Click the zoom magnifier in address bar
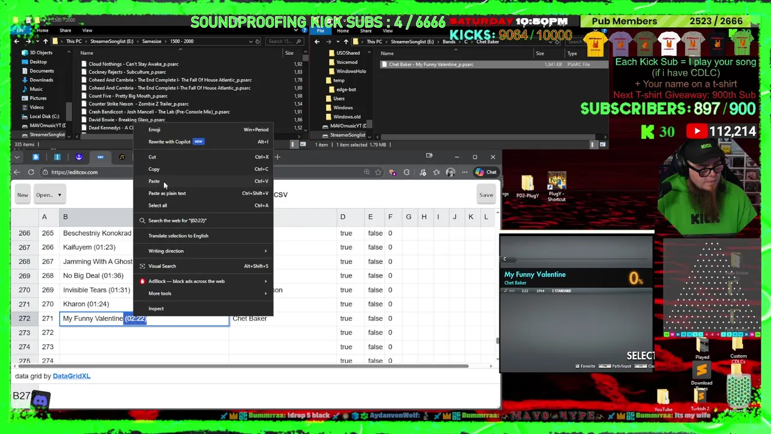 [367, 172]
